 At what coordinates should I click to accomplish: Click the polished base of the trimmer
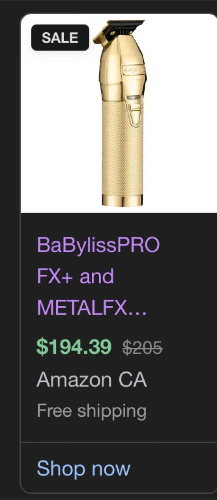[x=122, y=200]
